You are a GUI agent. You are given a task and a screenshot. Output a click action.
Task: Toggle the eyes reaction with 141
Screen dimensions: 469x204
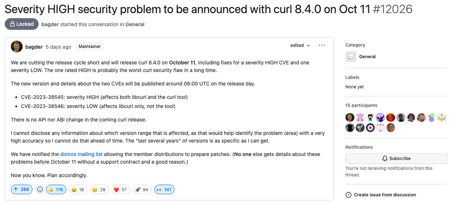click(x=164, y=189)
